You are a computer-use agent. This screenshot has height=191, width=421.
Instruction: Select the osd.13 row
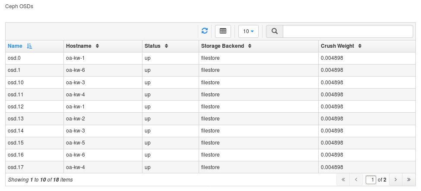(x=16, y=118)
